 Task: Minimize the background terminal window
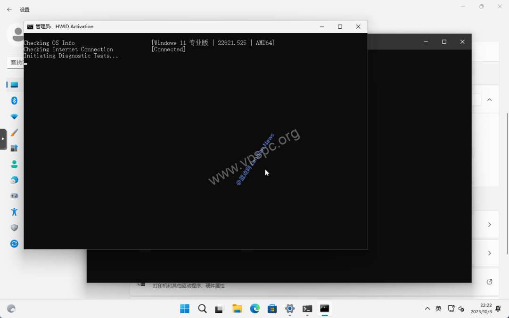click(x=426, y=41)
